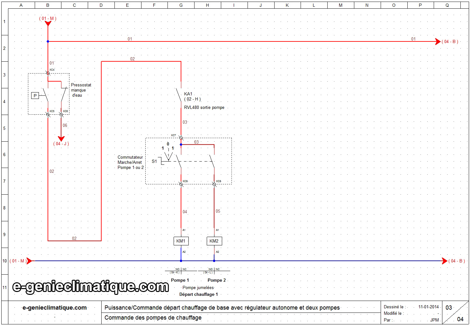Click the S1 contact feeding wire 05
The height and width of the screenshot is (326, 471).
[x=212, y=162]
